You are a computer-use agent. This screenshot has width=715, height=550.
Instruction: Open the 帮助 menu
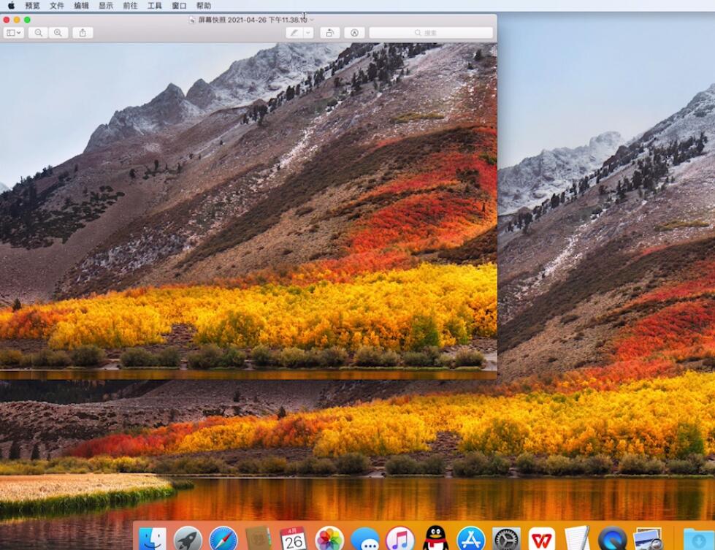pos(204,5)
